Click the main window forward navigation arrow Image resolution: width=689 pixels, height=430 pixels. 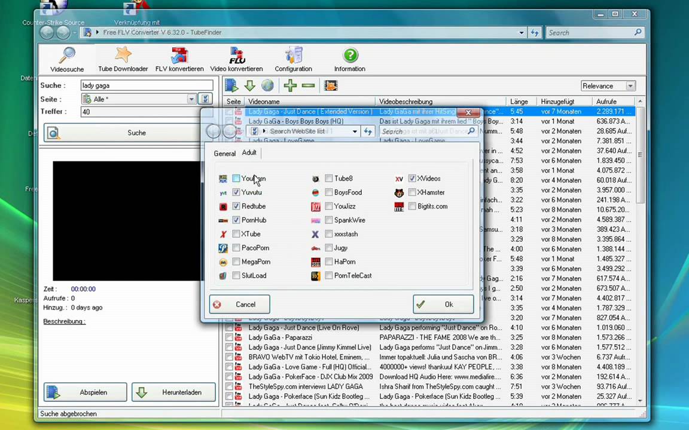point(63,32)
